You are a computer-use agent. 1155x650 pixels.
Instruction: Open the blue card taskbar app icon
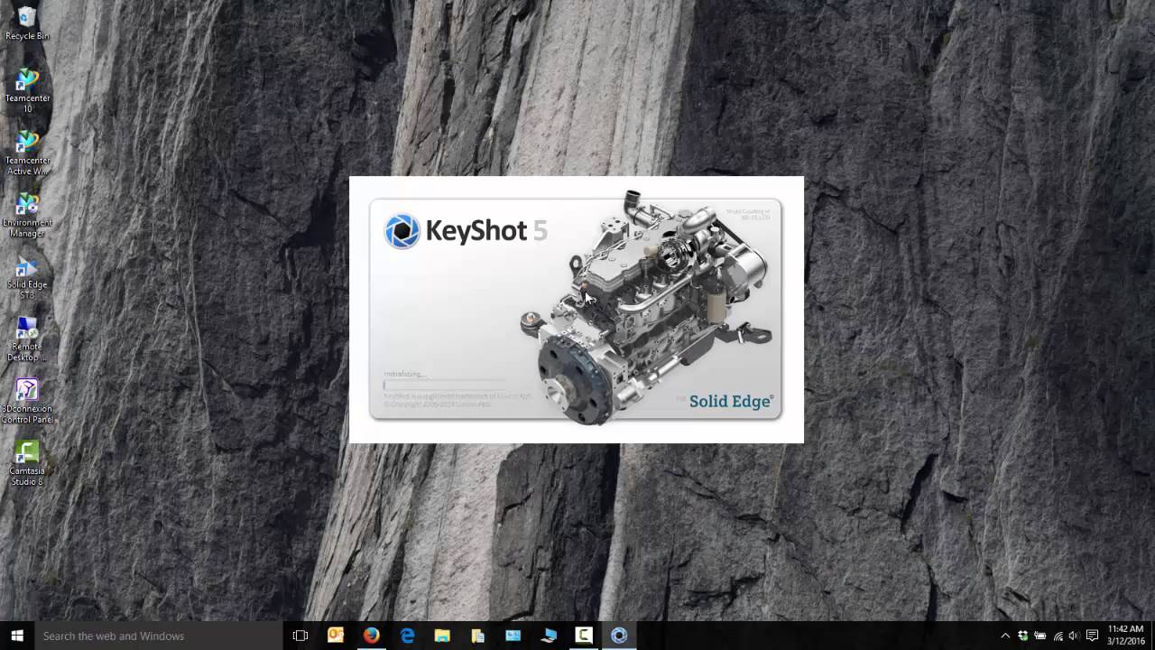pyautogui.click(x=513, y=636)
